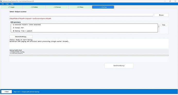The width and height of the screenshot is (178, 95).
Task: Click the red output path required message
Action: tap(30, 18)
